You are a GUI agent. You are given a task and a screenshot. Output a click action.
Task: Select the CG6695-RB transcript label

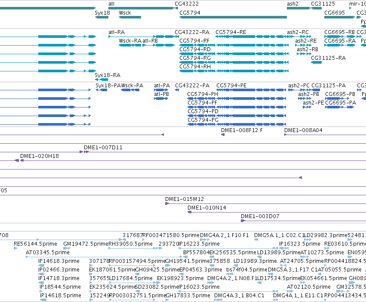pyautogui.click(x=339, y=32)
